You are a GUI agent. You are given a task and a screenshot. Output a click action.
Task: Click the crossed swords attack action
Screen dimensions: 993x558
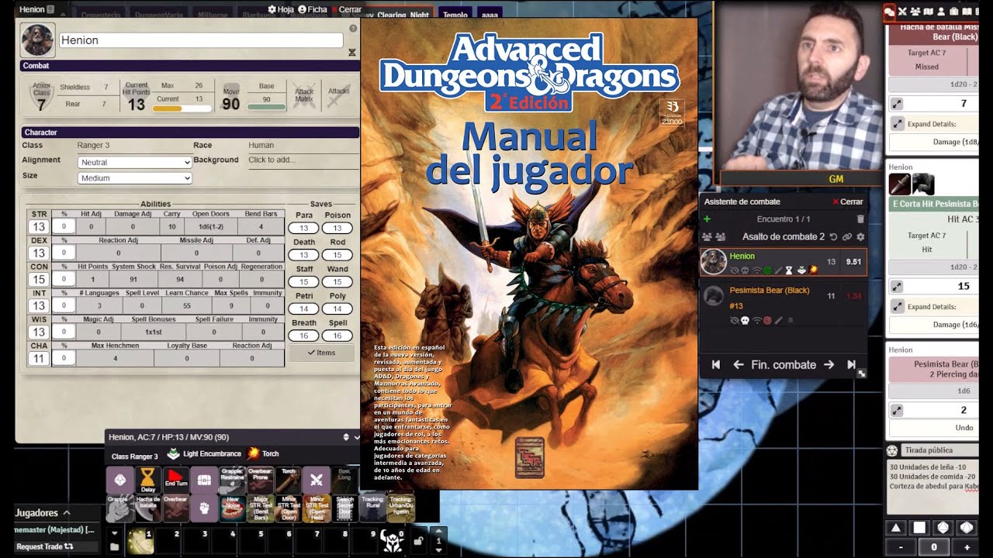(316, 480)
